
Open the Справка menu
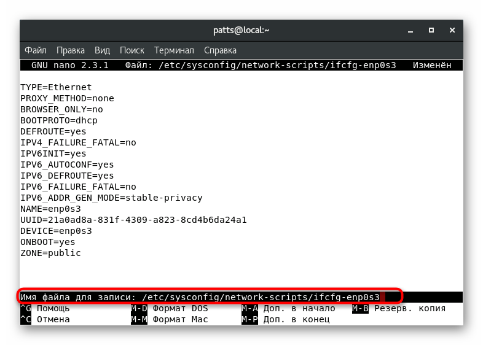(x=220, y=50)
